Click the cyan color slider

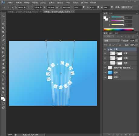point(117,17)
